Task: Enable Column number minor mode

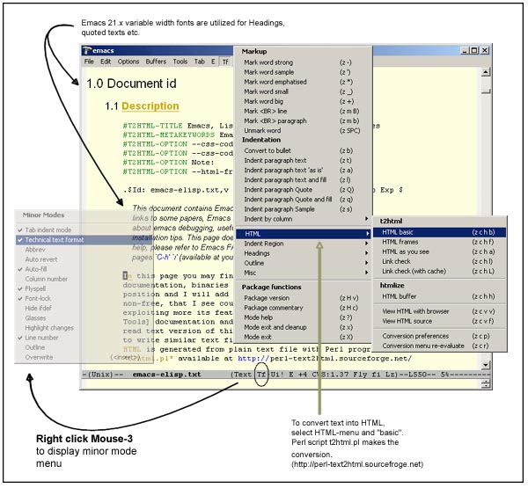Action: [x=50, y=279]
